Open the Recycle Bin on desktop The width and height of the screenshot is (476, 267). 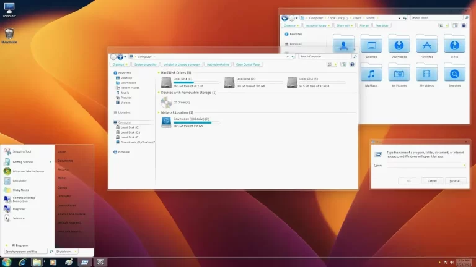9,34
